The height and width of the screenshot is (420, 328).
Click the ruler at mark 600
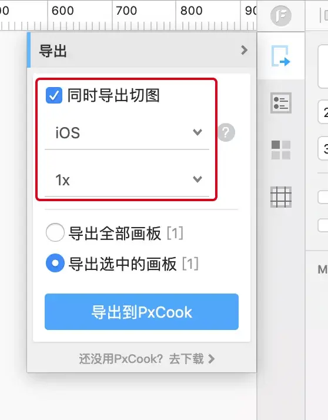(x=62, y=11)
